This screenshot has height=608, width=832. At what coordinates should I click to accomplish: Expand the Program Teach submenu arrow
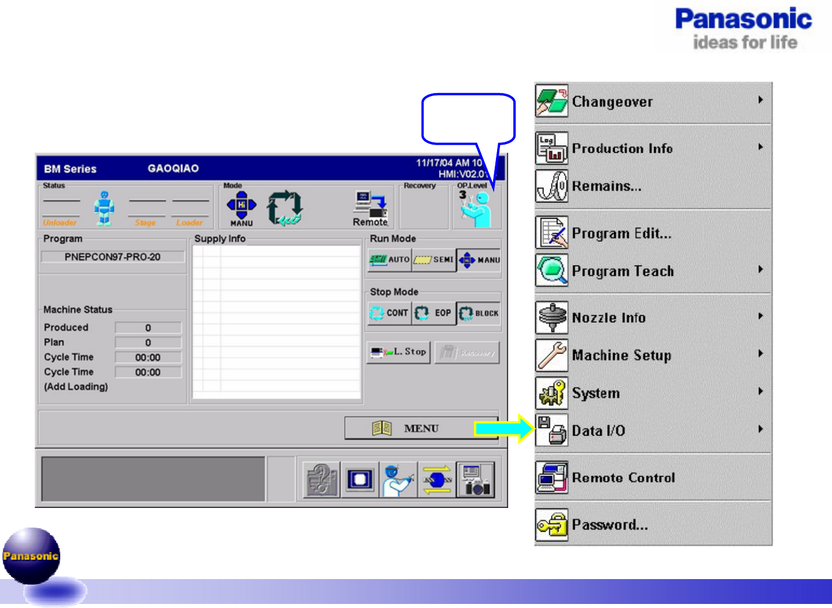(x=760, y=270)
